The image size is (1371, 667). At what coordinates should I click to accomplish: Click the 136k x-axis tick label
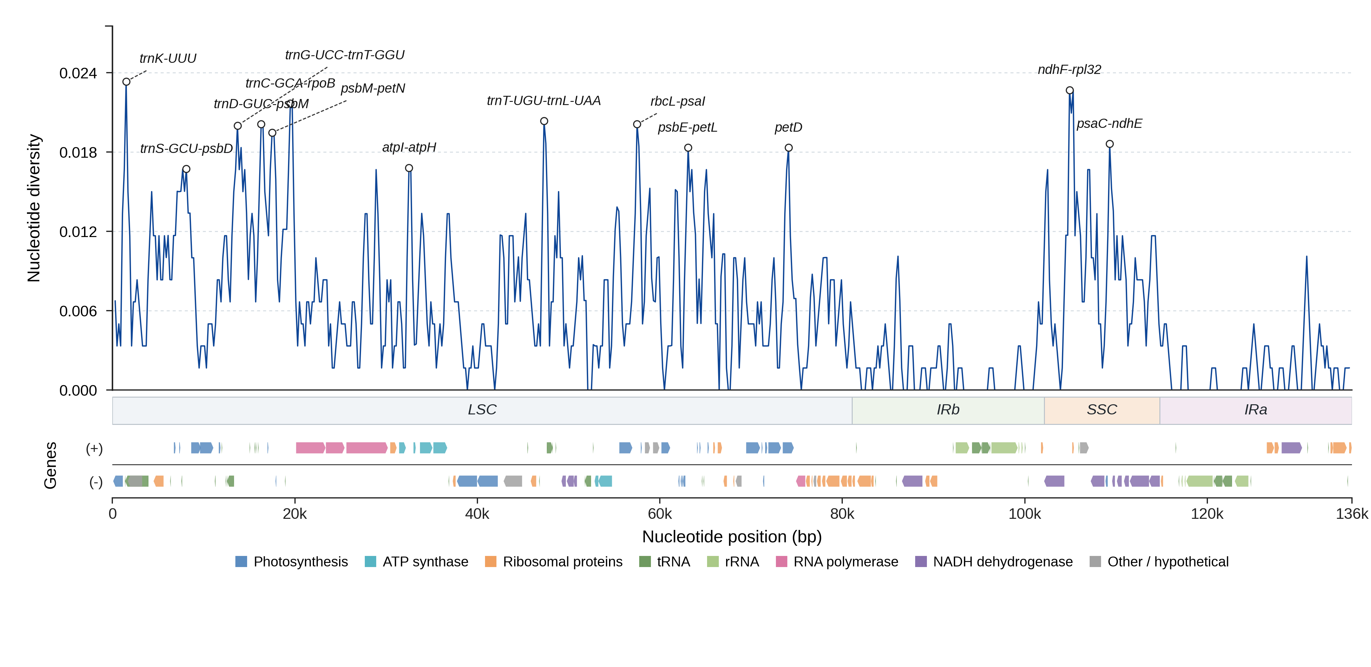[1352, 514]
